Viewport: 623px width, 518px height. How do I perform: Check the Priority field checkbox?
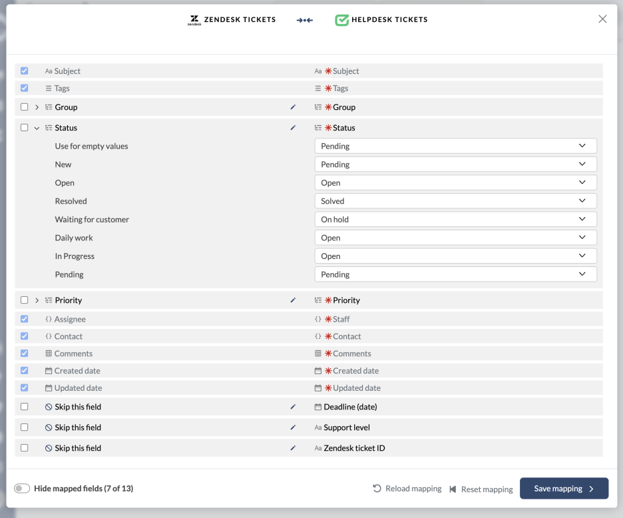tap(24, 300)
